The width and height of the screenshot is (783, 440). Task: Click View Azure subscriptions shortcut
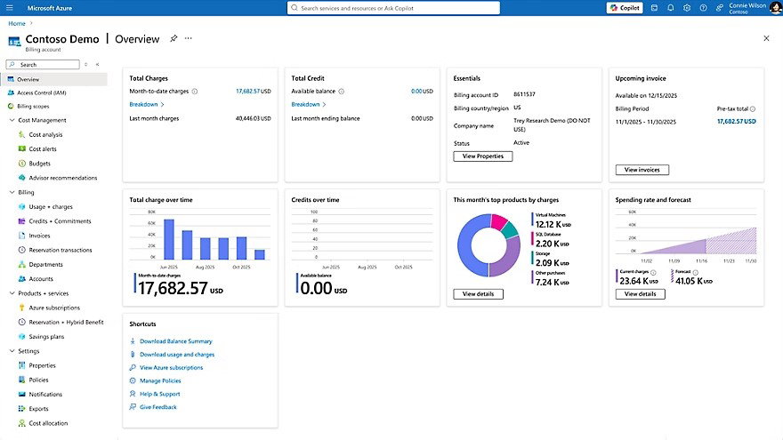[171, 368]
